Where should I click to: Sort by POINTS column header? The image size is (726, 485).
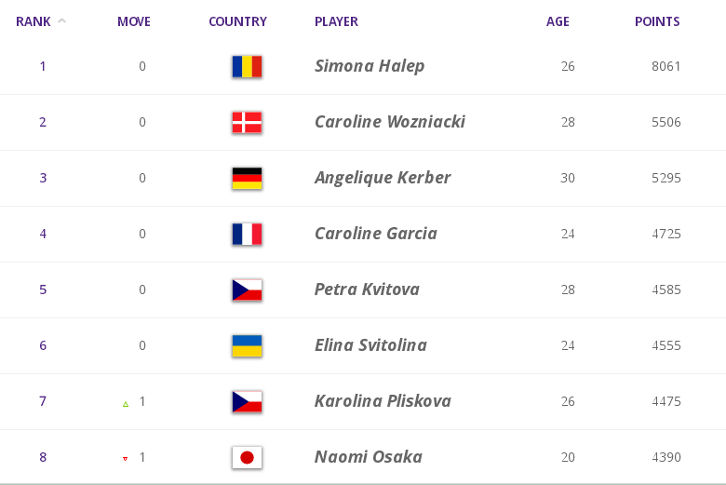(657, 21)
